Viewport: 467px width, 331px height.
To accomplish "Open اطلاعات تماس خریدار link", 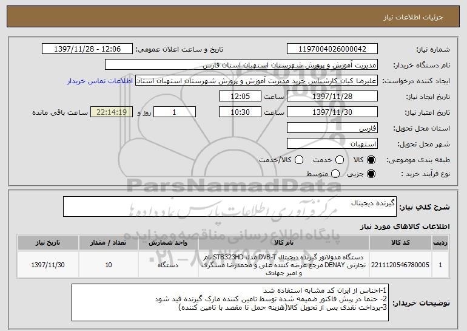I will 100,81.
